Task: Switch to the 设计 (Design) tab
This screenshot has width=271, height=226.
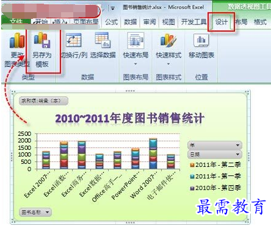Action: (x=221, y=22)
